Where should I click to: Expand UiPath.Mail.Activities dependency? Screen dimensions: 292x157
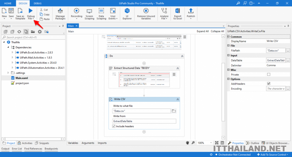13,58
